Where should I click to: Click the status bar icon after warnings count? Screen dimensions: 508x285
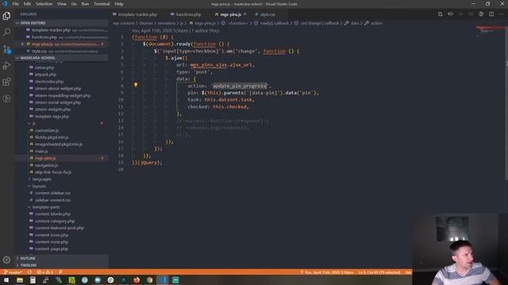(x=60, y=272)
